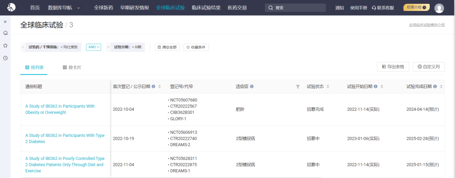This screenshot has width=455, height=178.
Task: Click info icon next to 试验开始日期
Action: [375, 86]
